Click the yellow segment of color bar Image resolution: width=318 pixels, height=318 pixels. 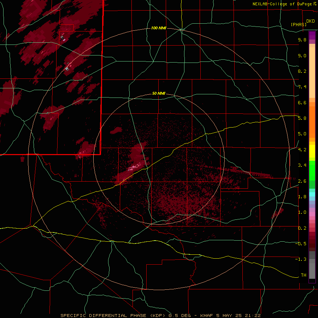(x=312, y=151)
